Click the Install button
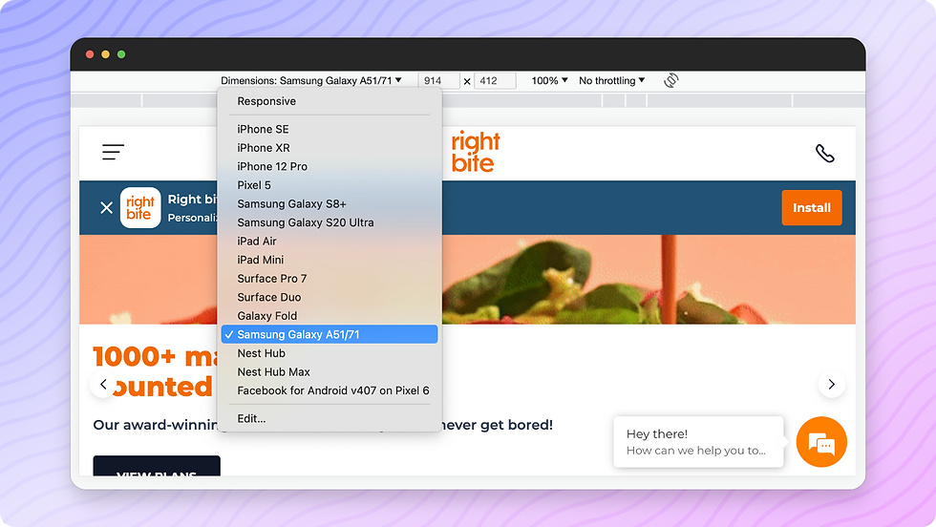The image size is (936, 527). (x=812, y=208)
